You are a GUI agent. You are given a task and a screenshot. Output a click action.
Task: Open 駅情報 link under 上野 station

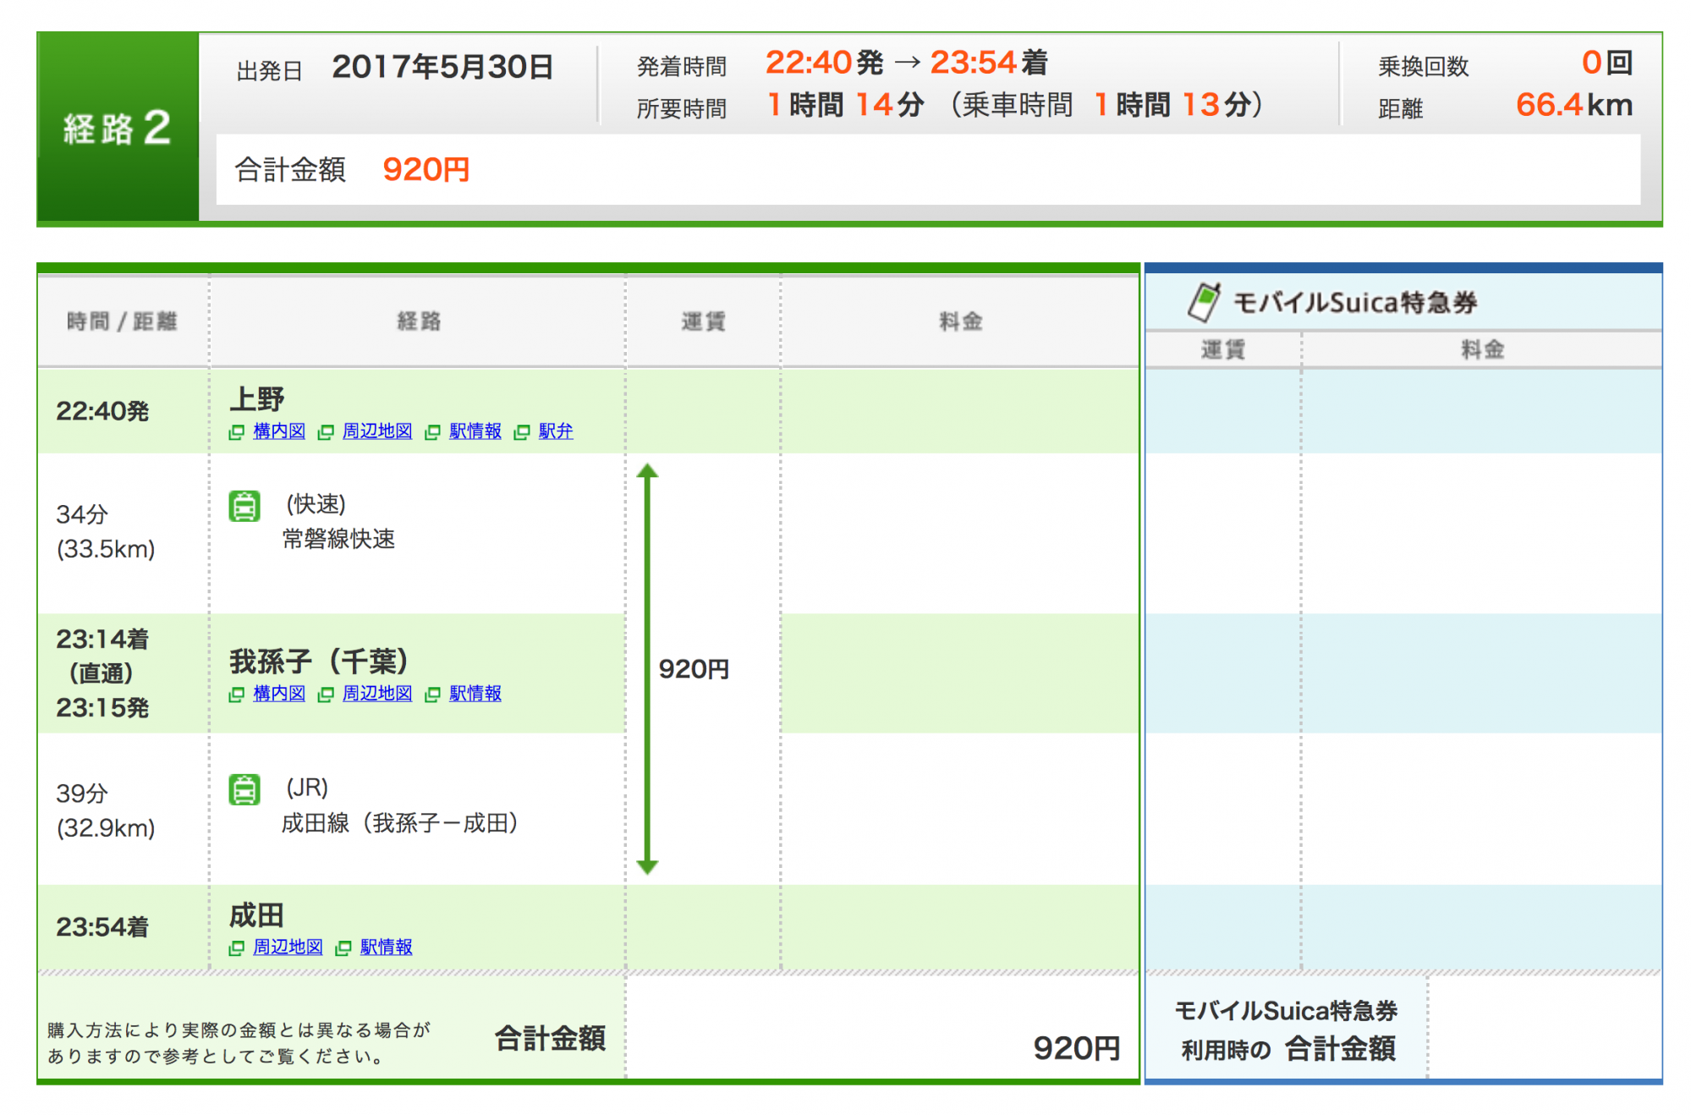(475, 431)
